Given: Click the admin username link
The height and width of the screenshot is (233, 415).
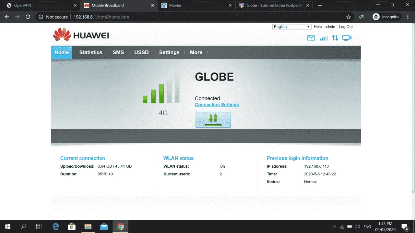Looking at the screenshot, I should (x=330, y=27).
